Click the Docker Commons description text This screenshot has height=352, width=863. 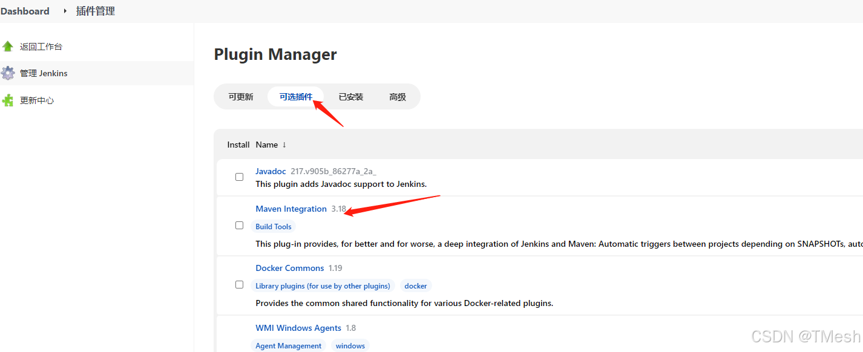pyautogui.click(x=404, y=303)
